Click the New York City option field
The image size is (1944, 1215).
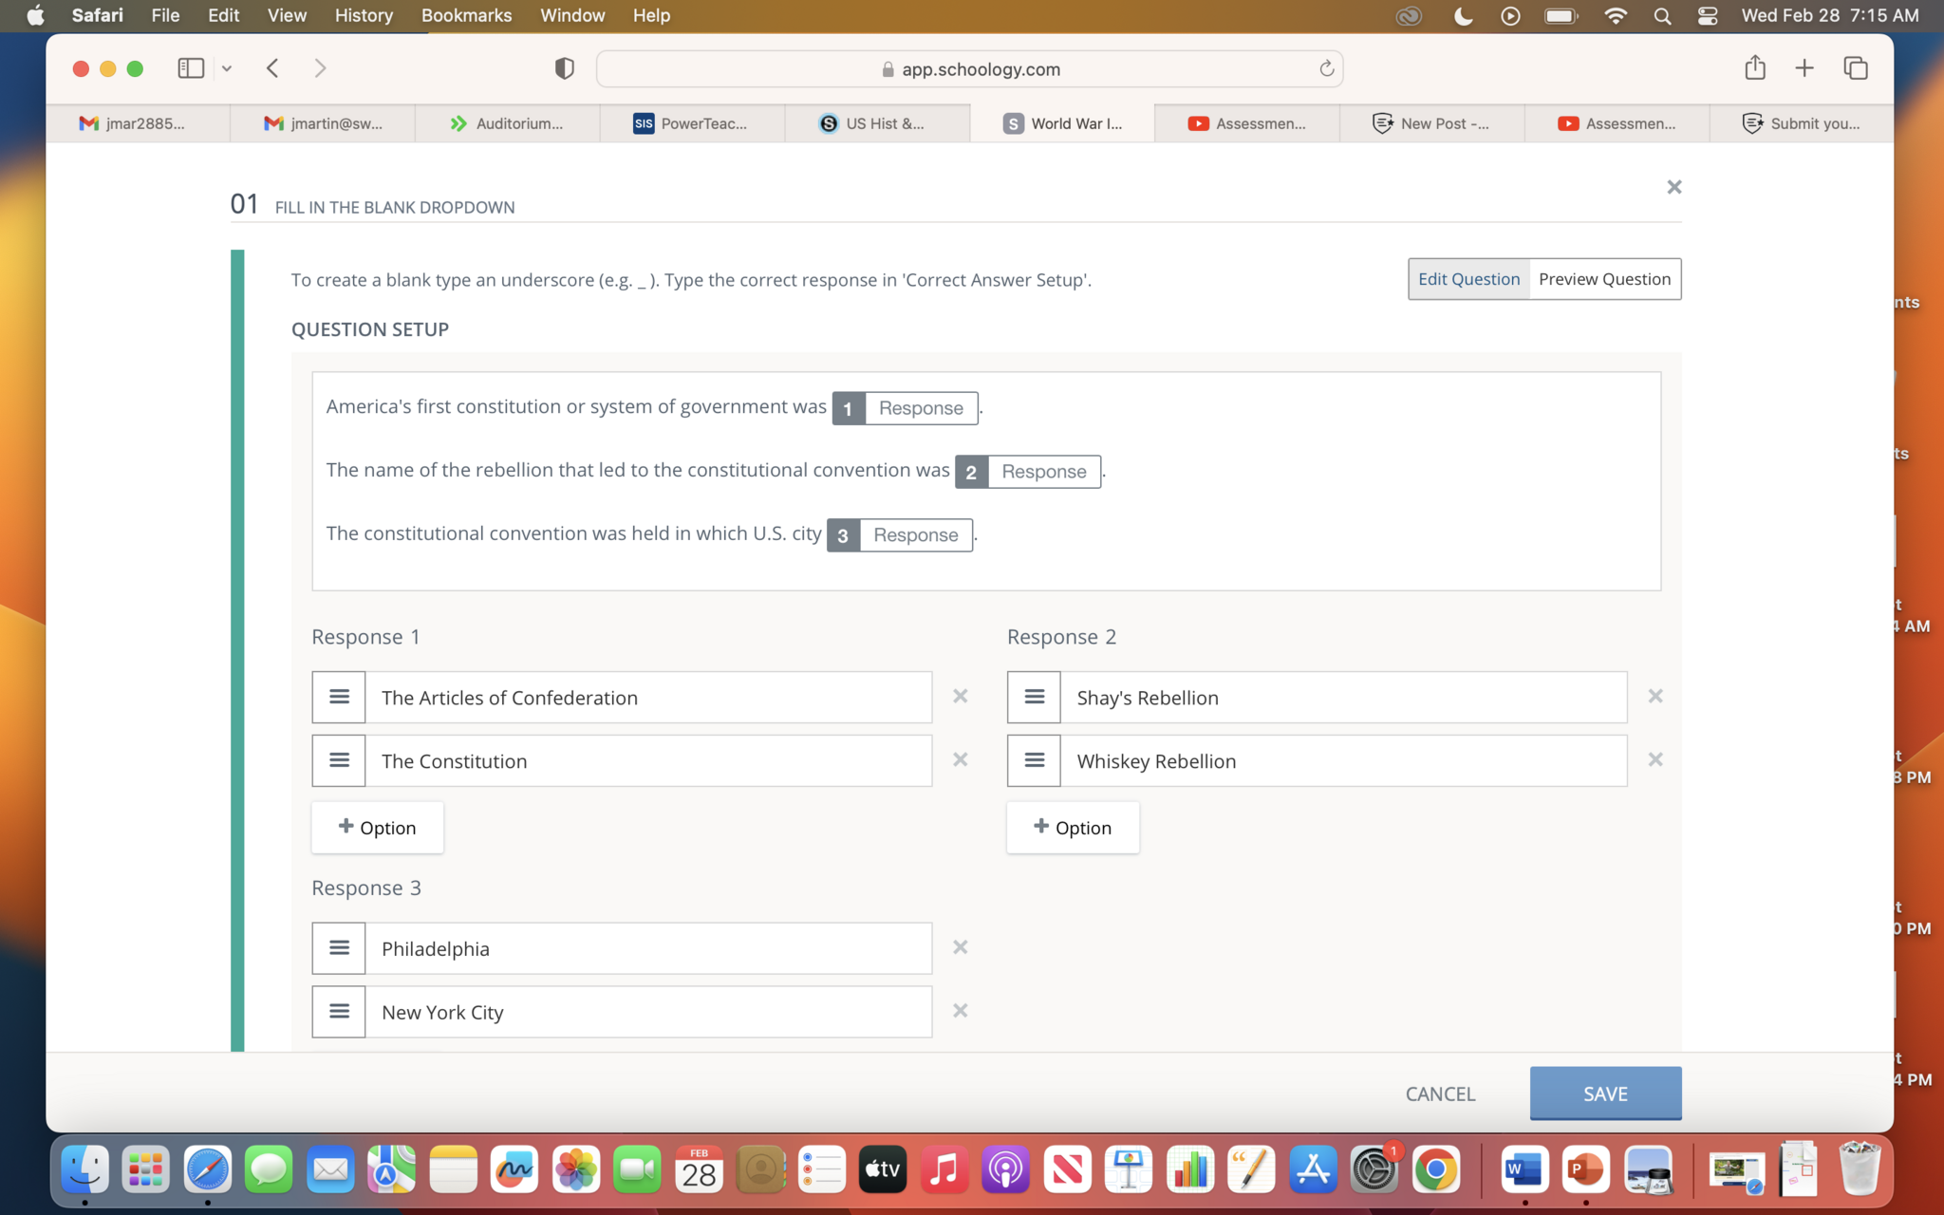(648, 1012)
